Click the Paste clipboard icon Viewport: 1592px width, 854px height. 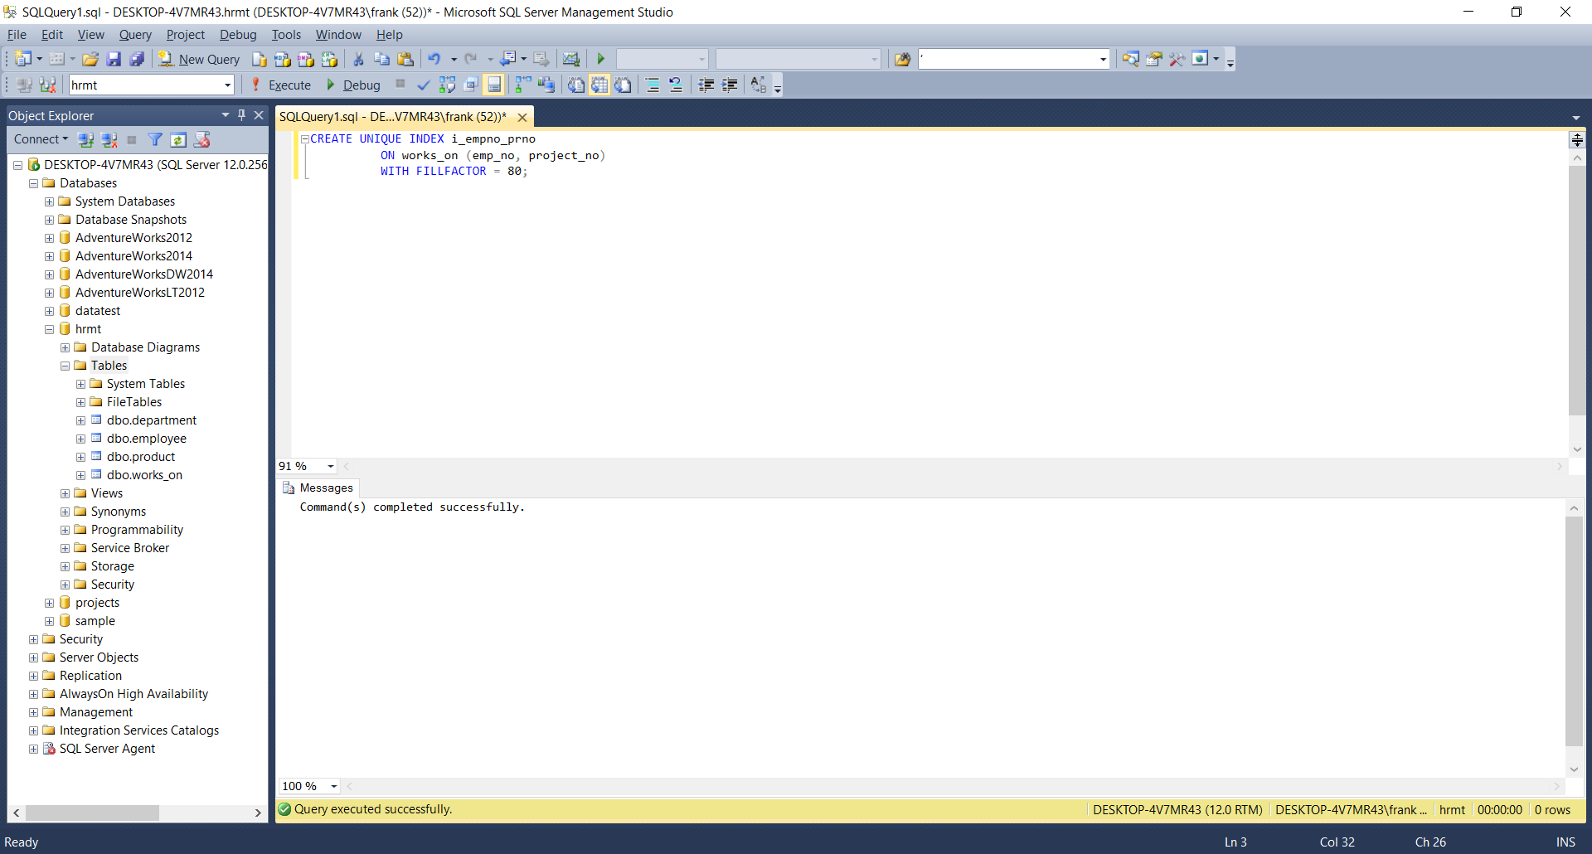coord(405,59)
